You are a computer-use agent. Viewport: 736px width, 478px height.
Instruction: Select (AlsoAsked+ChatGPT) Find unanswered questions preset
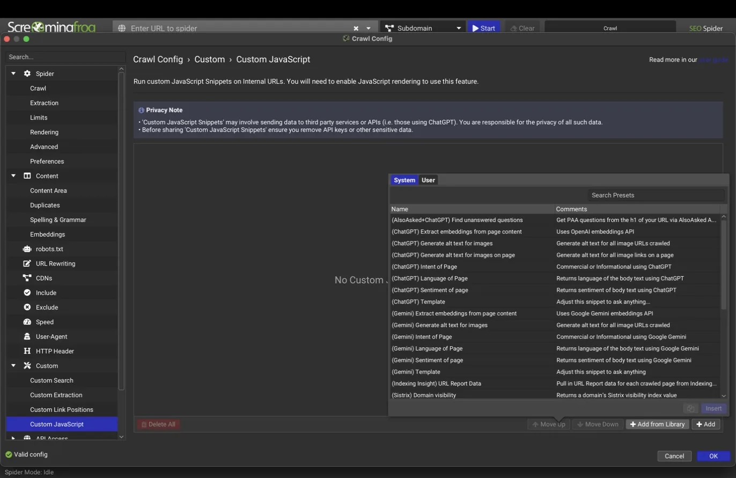(555, 220)
